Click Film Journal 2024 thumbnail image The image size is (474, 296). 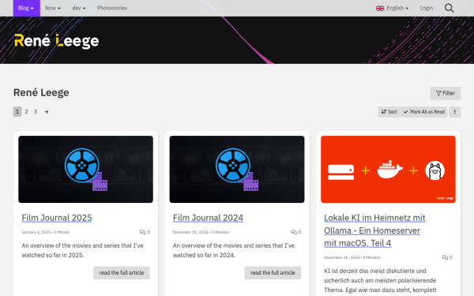[237, 169]
